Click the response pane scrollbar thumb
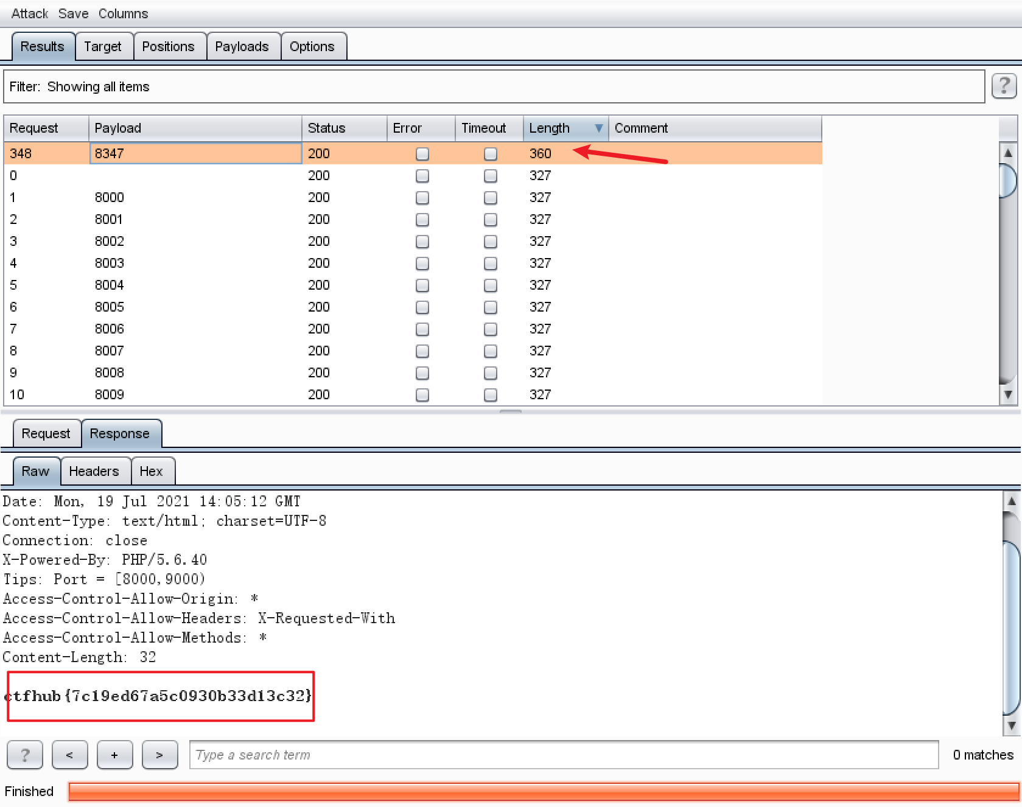 [1011, 628]
